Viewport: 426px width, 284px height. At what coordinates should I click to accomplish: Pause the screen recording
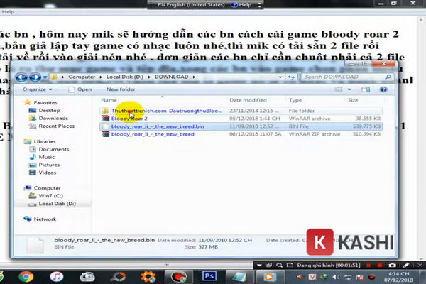(368, 266)
